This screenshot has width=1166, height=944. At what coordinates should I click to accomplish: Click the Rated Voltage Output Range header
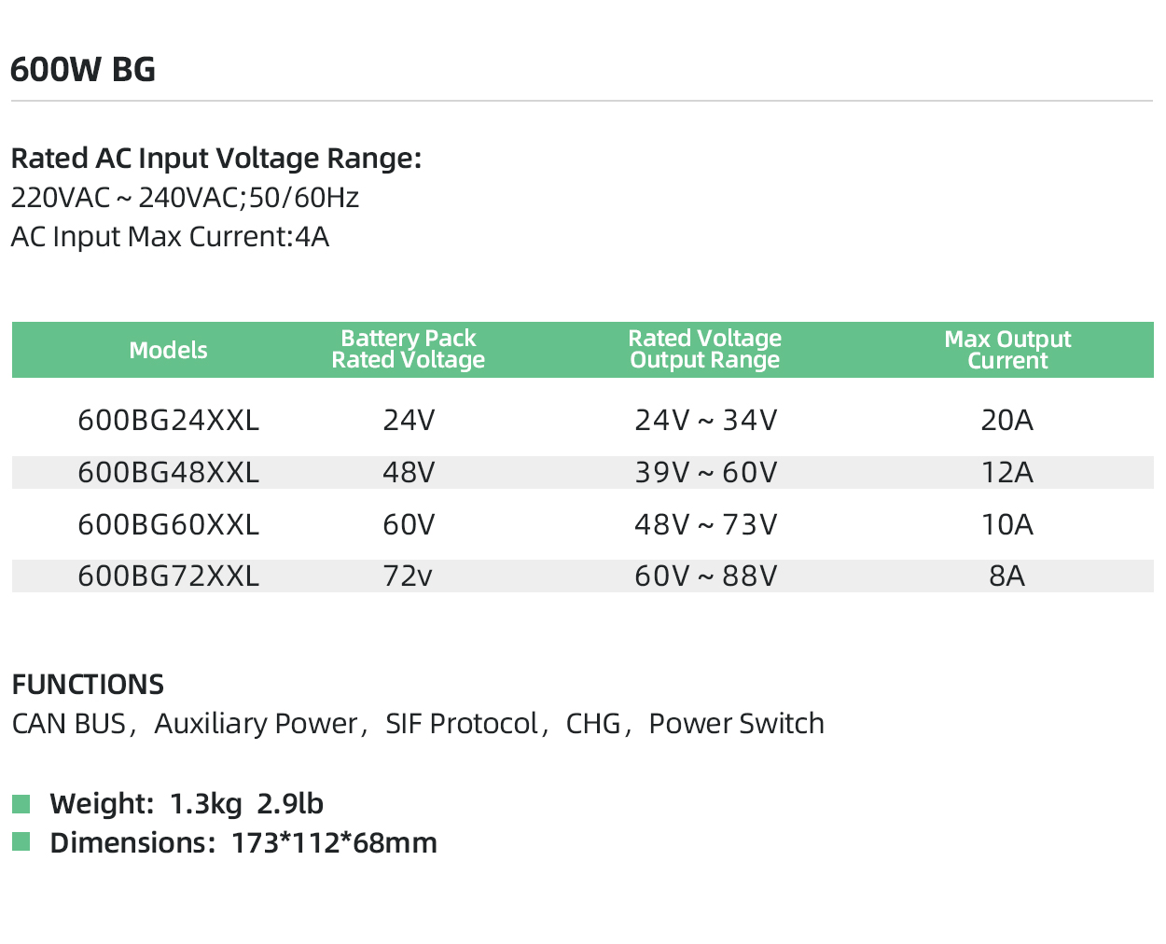704,350
